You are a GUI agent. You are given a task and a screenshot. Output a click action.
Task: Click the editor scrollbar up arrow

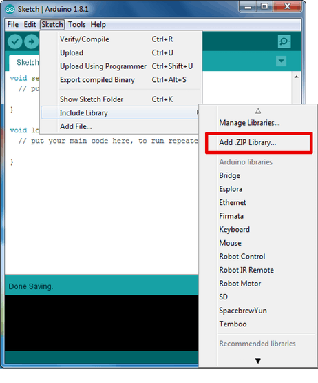pyautogui.click(x=296, y=77)
